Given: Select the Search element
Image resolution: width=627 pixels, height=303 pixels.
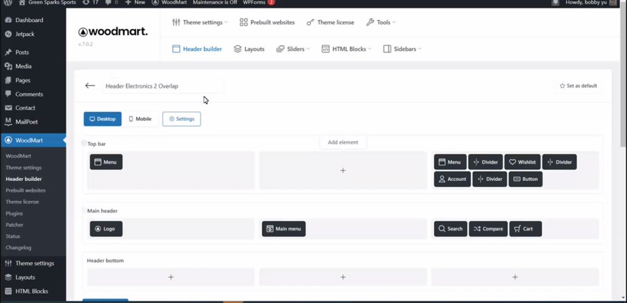Looking at the screenshot, I should 451,229.
